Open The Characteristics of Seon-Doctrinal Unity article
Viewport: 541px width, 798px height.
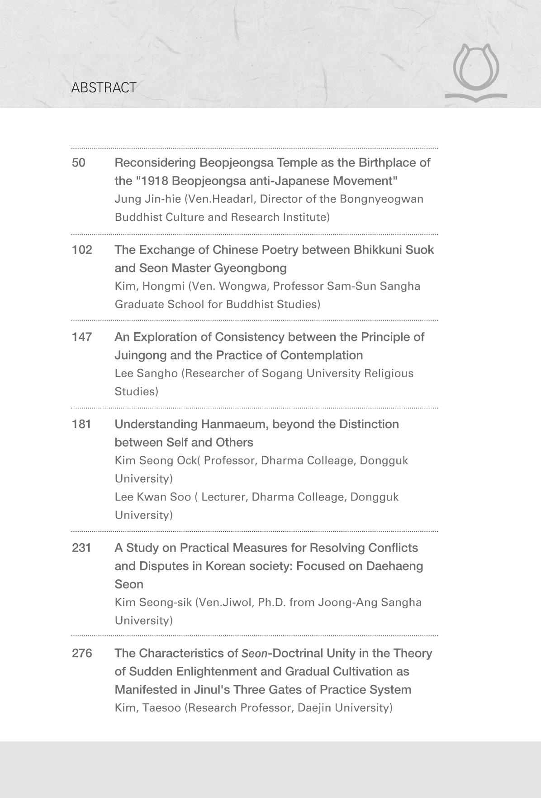[273, 671]
